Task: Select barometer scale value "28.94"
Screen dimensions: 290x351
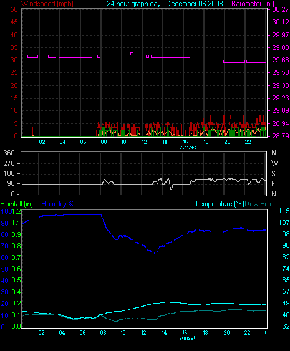Action: point(281,123)
